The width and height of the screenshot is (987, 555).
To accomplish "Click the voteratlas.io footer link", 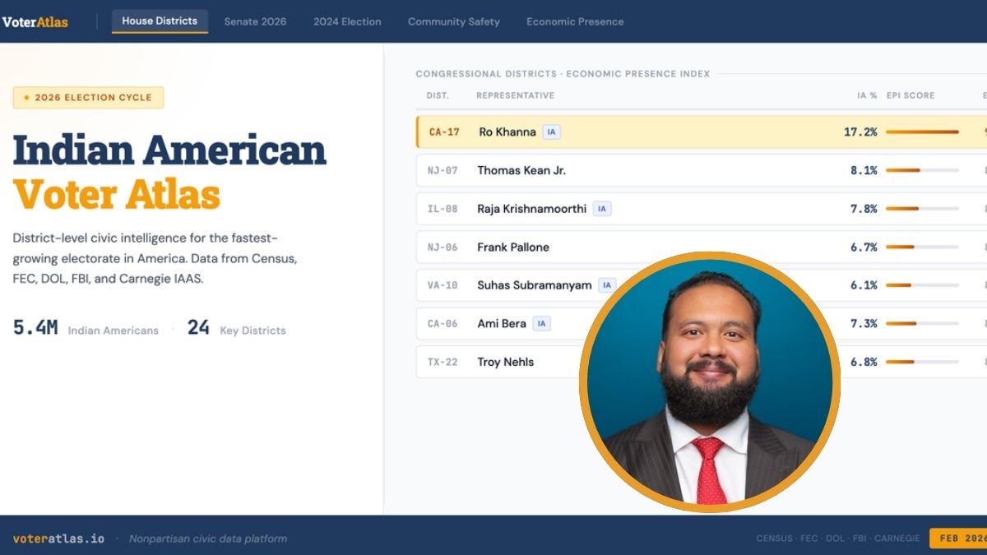I will [58, 539].
